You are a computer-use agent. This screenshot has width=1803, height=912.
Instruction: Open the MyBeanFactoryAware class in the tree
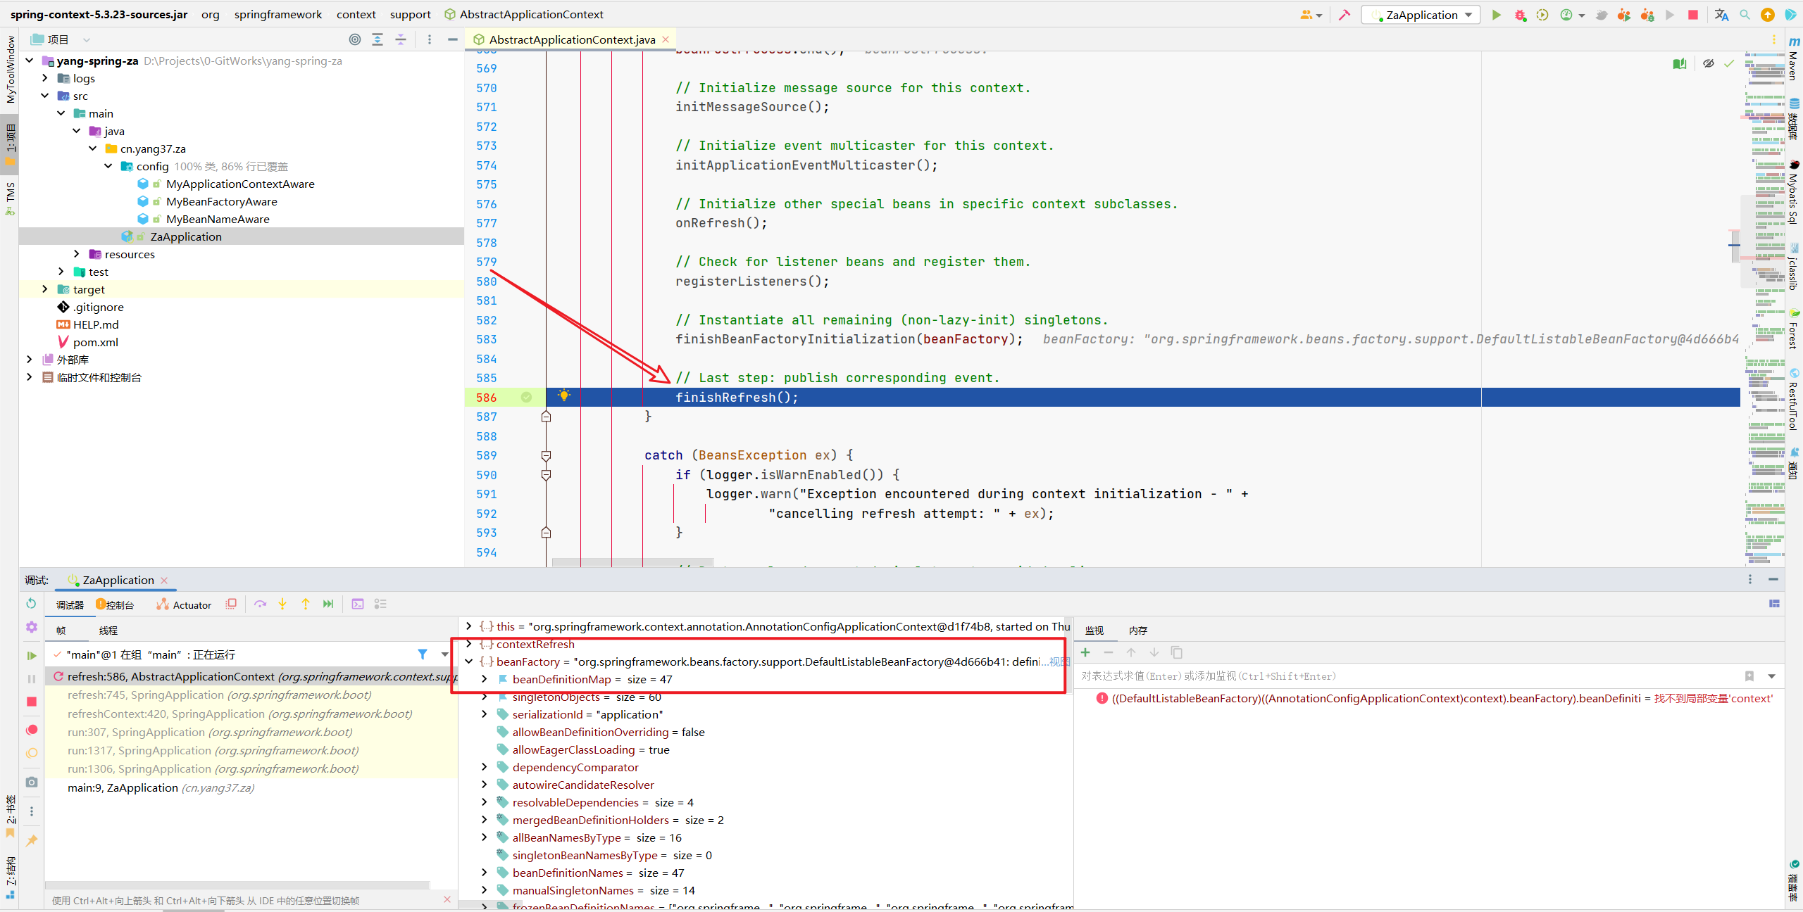tap(221, 201)
